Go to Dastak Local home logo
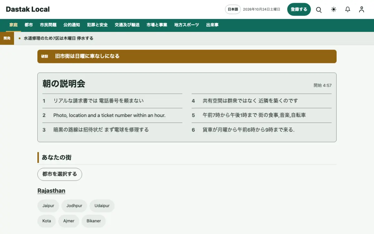This screenshot has height=234, width=374. (28, 9)
